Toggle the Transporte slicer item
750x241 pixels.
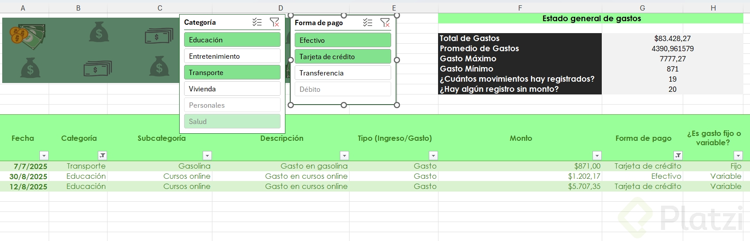(x=232, y=72)
